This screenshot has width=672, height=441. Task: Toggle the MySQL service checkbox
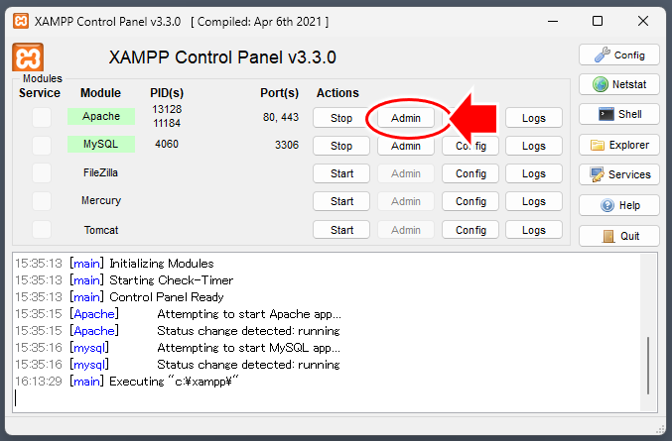coord(42,145)
